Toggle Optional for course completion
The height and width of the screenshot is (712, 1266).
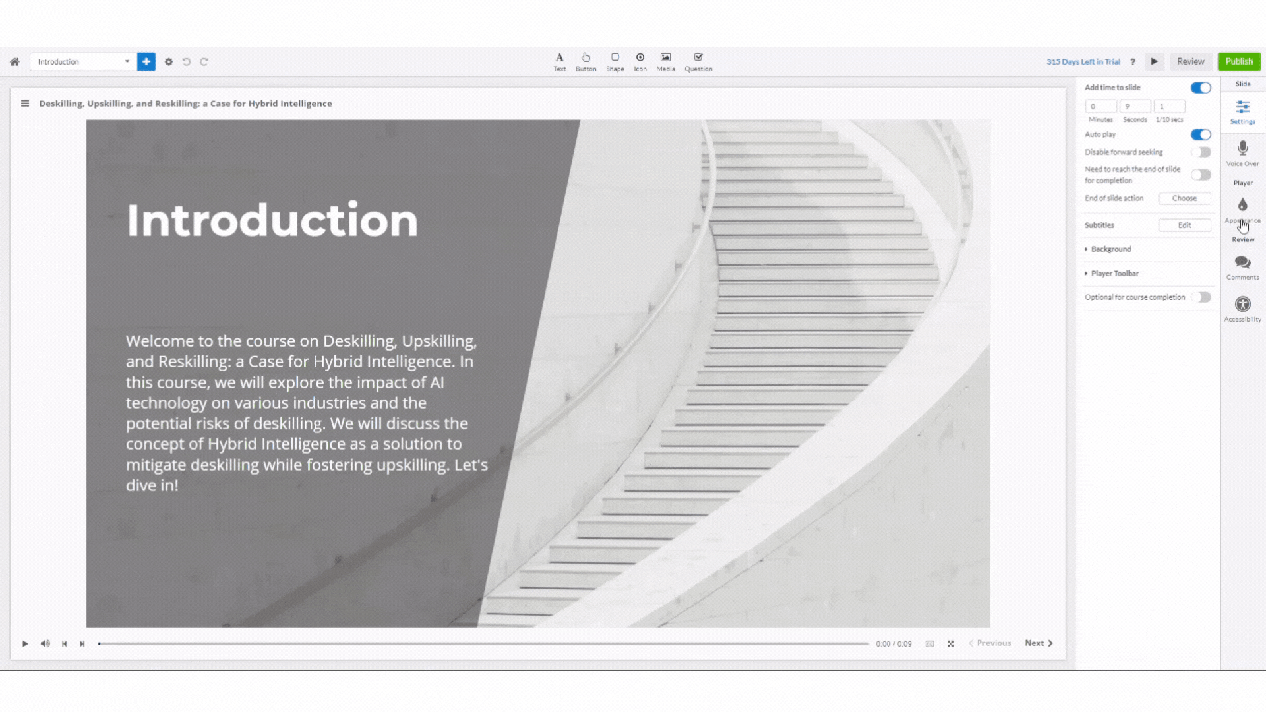[1201, 297]
